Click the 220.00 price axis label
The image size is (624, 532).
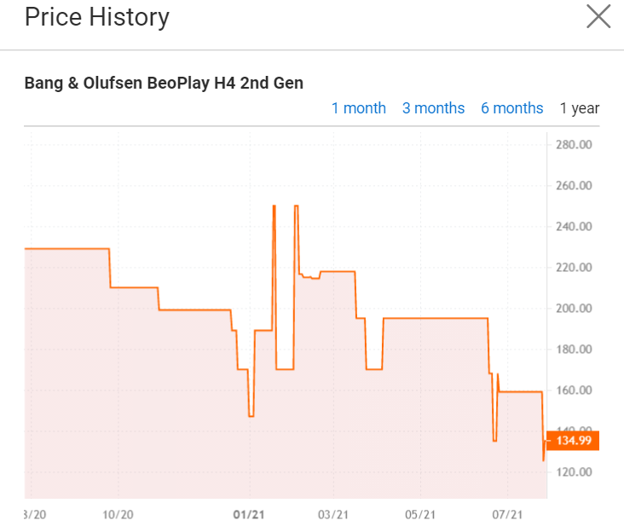573,268
